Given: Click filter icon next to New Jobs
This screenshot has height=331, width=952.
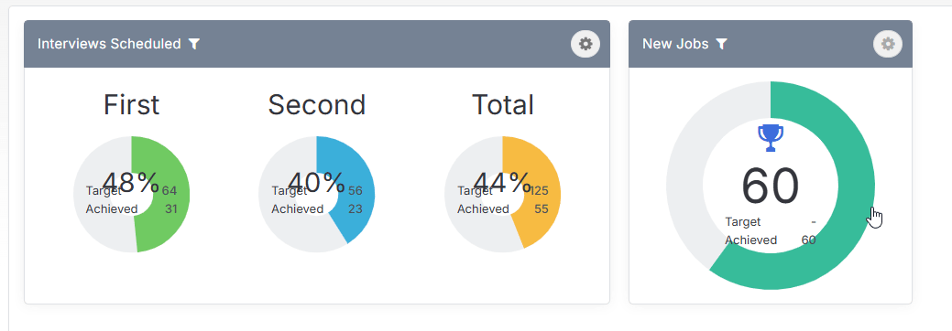Looking at the screenshot, I should pos(721,44).
